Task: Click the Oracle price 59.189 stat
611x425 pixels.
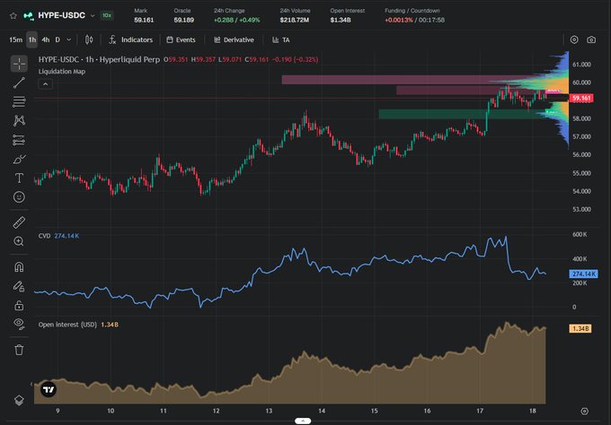Action: [183, 15]
